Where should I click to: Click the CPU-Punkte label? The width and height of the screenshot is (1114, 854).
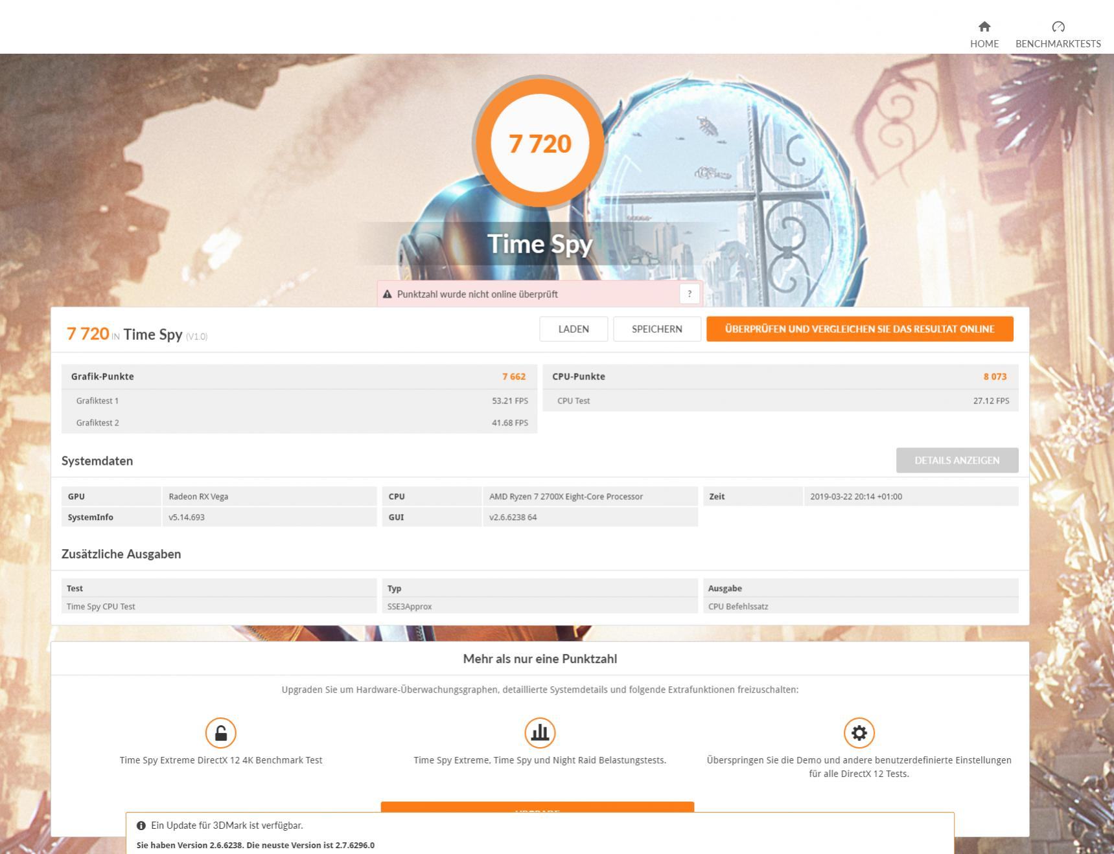(578, 377)
